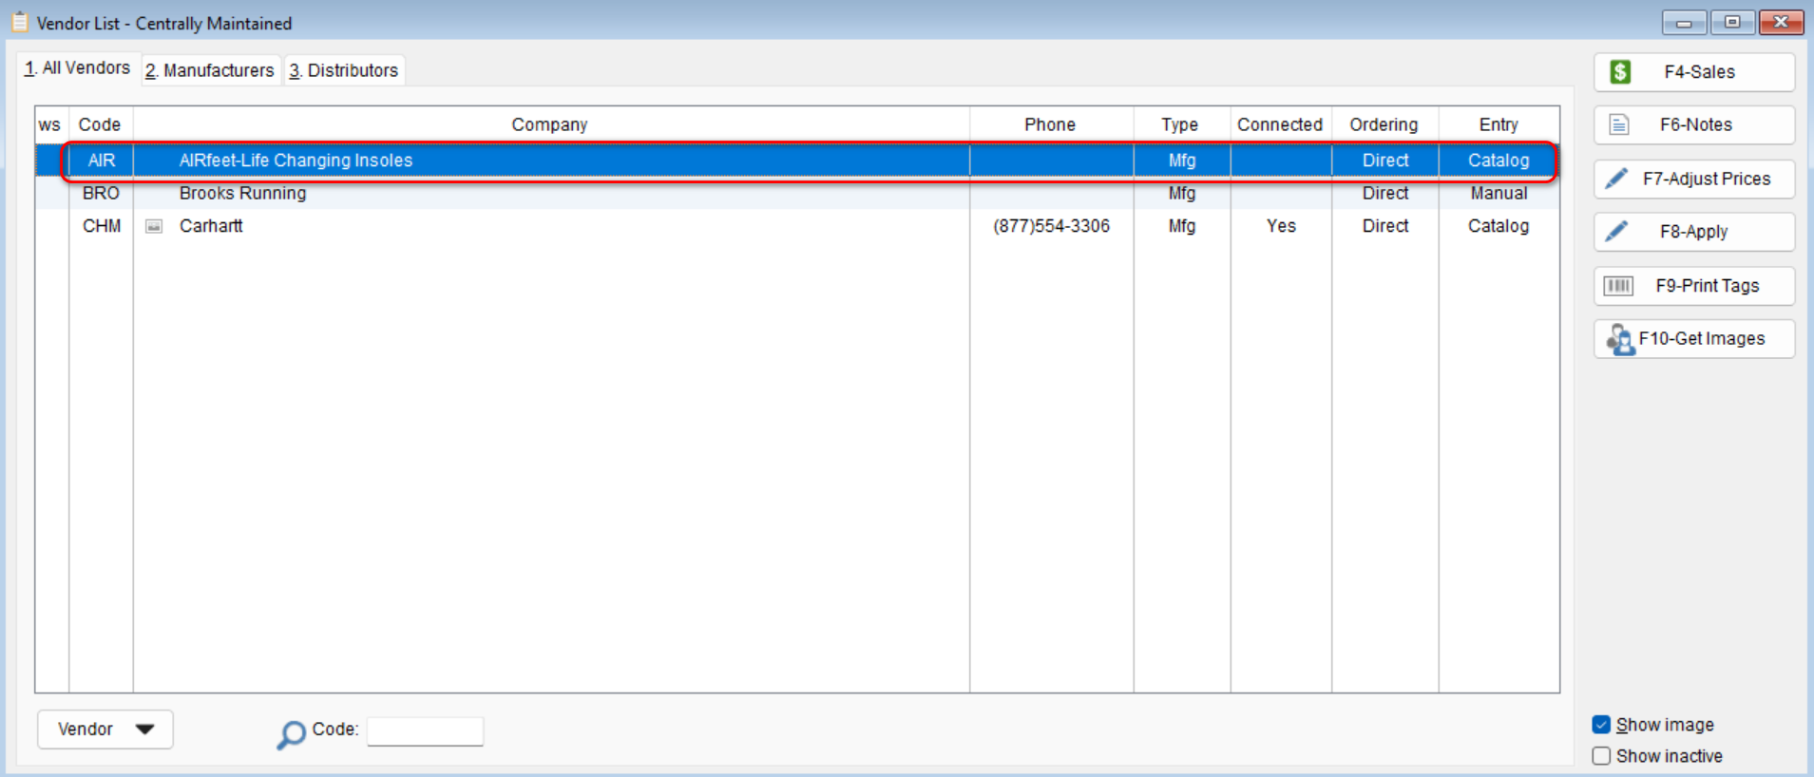Open F6-Notes button label
Screen dimensions: 1814x777
[x=1696, y=124]
